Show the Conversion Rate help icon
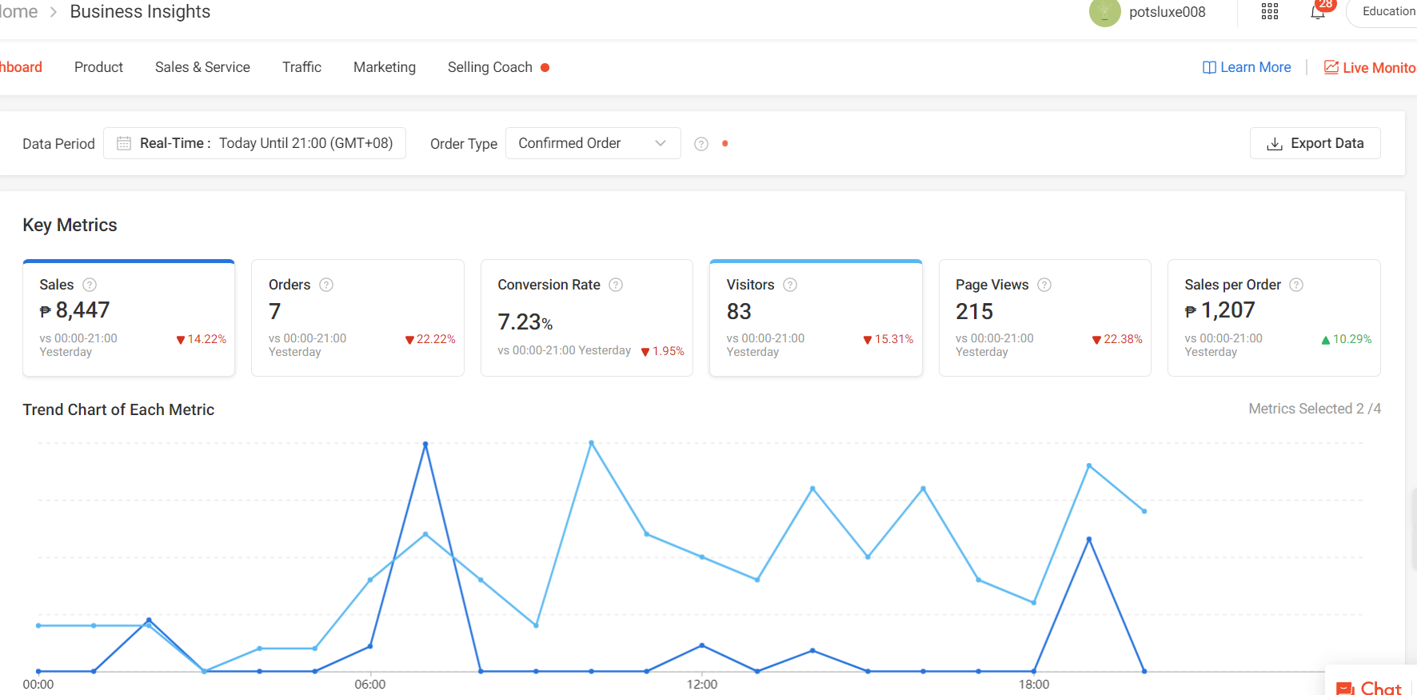The image size is (1417, 695). 616,285
